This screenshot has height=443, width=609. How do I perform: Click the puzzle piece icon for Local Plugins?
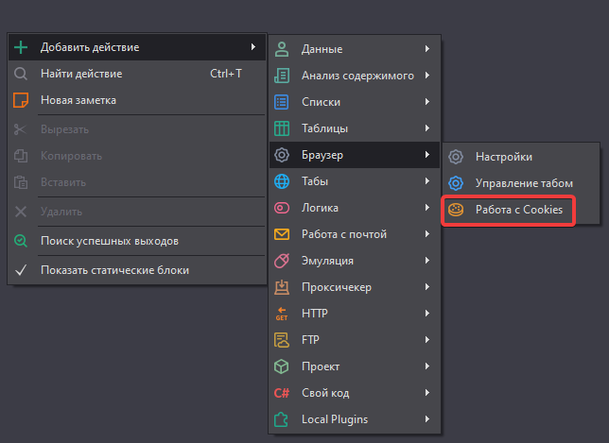(x=281, y=419)
